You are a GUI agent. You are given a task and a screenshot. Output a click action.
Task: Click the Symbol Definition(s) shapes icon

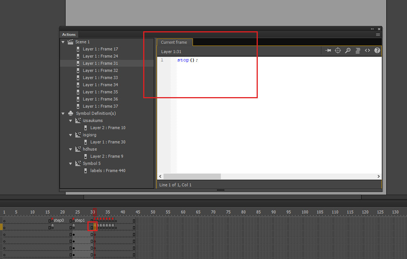70,113
